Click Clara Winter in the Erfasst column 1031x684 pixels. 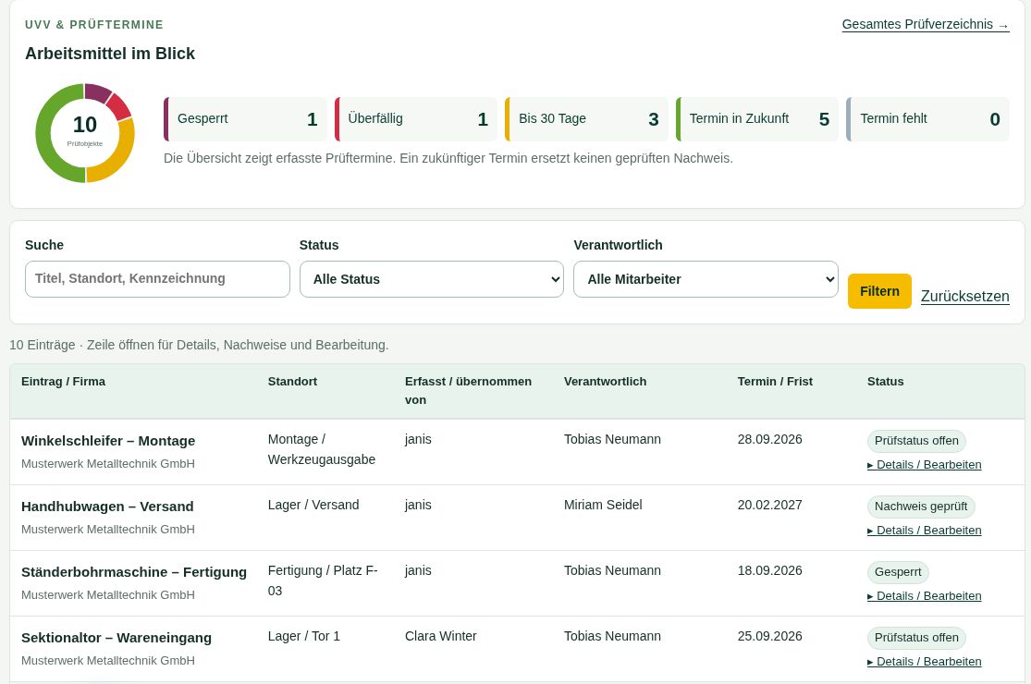coord(440,637)
